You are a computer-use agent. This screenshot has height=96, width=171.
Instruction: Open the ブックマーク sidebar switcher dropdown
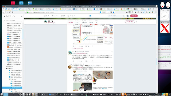click(10, 16)
